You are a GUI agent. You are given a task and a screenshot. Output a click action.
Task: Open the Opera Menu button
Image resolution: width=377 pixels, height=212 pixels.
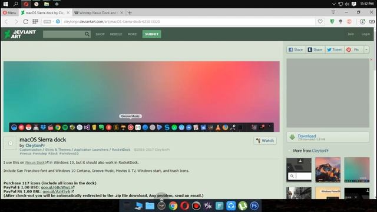tap(9, 13)
